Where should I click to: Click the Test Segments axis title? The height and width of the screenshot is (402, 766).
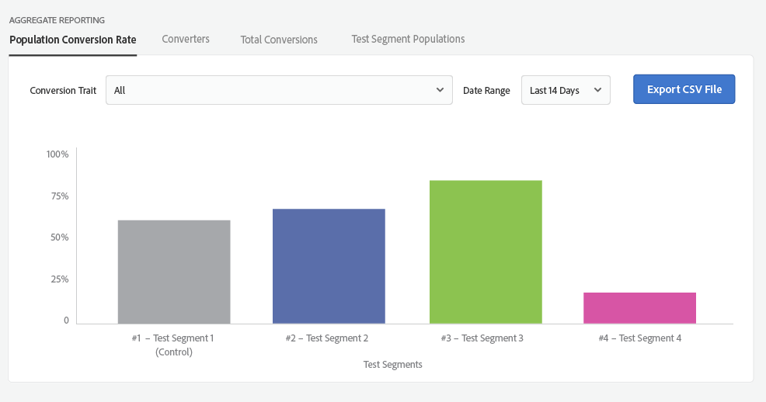pos(392,364)
